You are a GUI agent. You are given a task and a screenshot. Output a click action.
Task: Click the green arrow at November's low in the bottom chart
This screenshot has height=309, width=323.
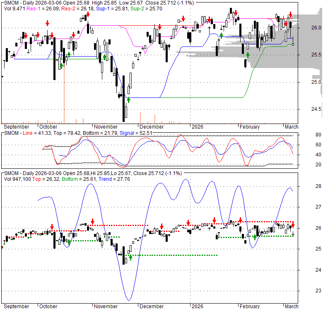pyautogui.click(x=130, y=257)
